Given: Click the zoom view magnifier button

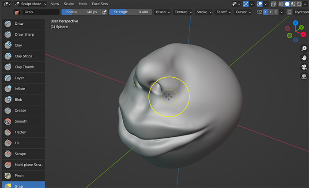Looking at the screenshot, I should coord(304,49).
